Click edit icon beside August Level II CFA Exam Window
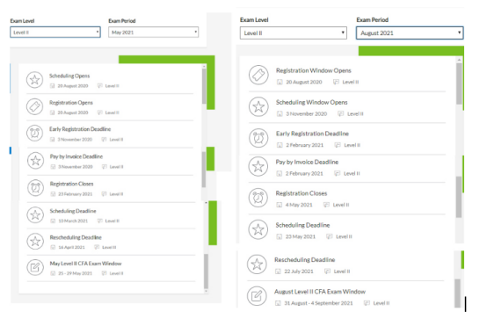 point(257,296)
